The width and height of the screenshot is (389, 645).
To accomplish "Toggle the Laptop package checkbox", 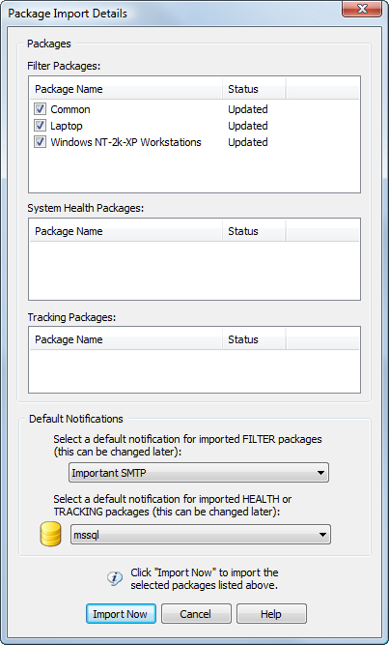I will pos(40,126).
